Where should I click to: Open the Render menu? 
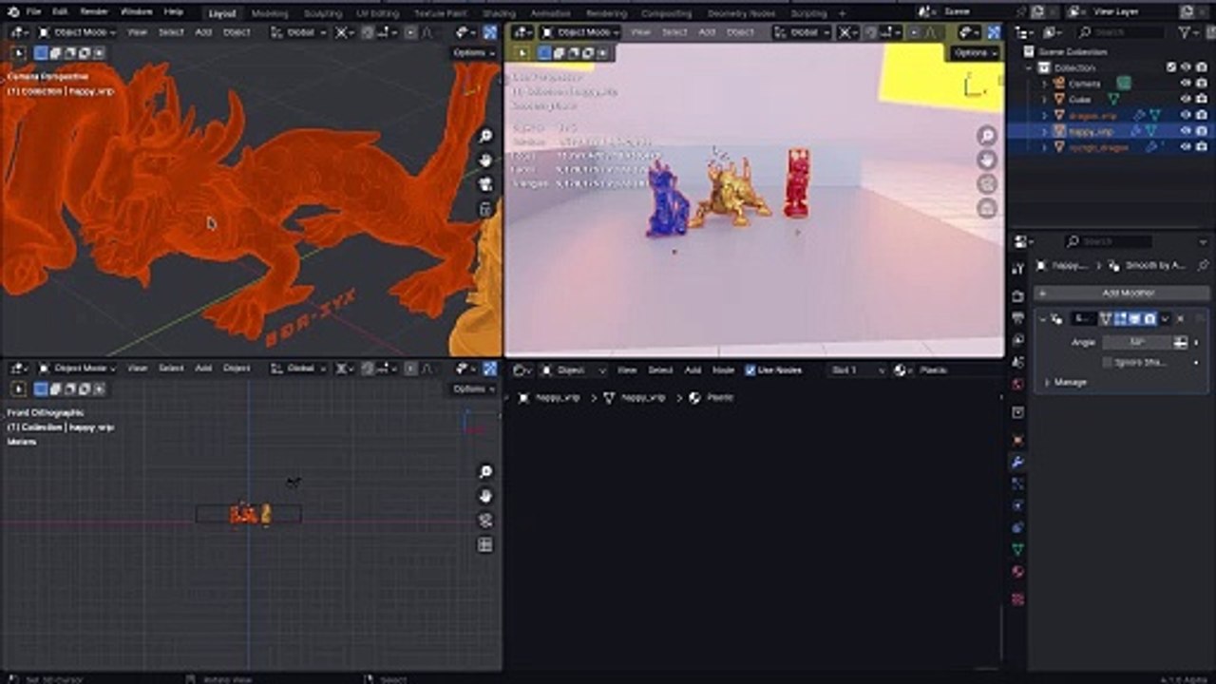[x=94, y=12]
